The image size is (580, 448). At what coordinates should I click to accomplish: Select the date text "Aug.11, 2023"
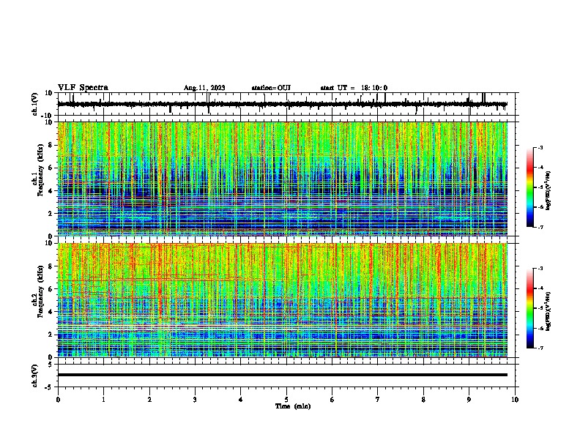tap(204, 88)
